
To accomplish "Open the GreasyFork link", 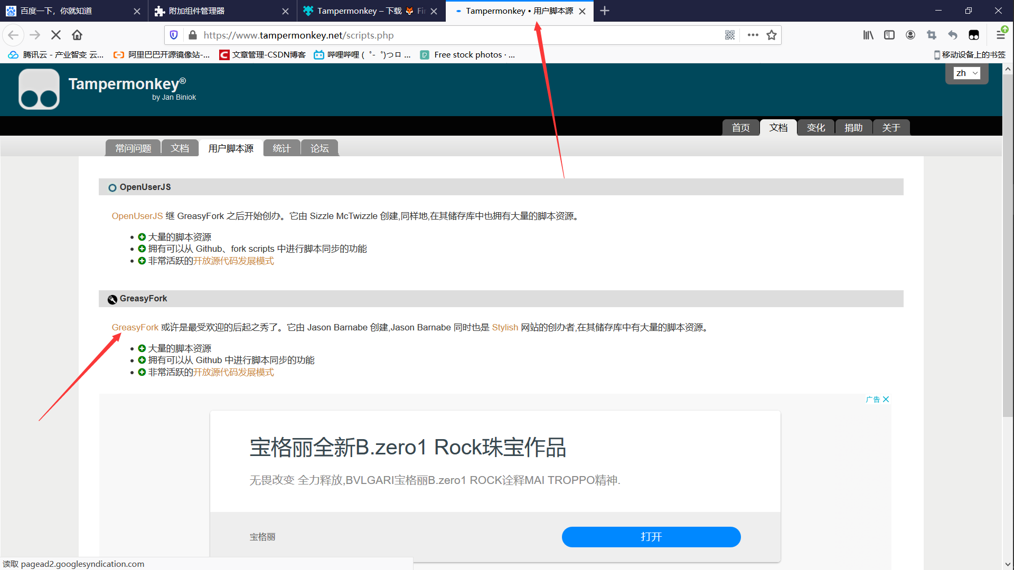I will (135, 327).
